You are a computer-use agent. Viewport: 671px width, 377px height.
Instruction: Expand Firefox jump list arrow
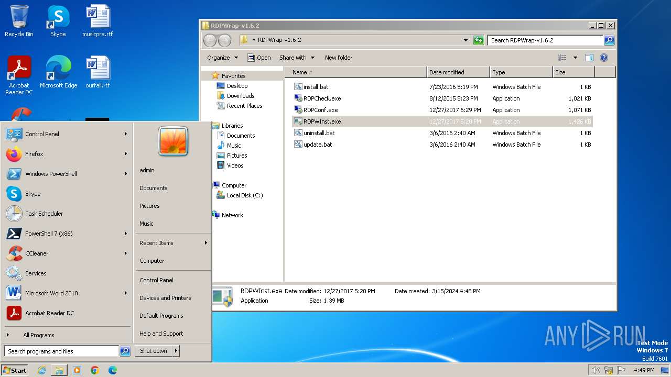(126, 154)
